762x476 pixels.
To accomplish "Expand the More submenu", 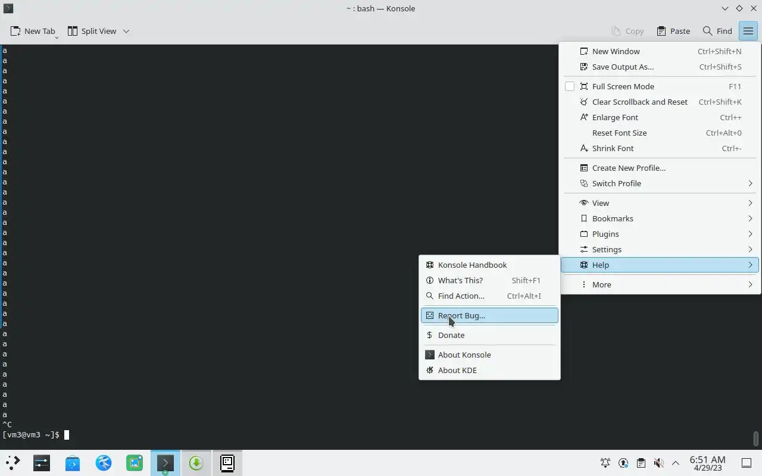I will tap(660, 284).
